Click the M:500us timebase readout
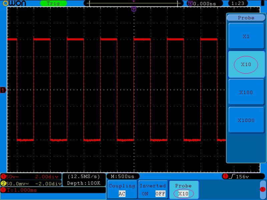Screen dimensions: 267x200 point(123,176)
